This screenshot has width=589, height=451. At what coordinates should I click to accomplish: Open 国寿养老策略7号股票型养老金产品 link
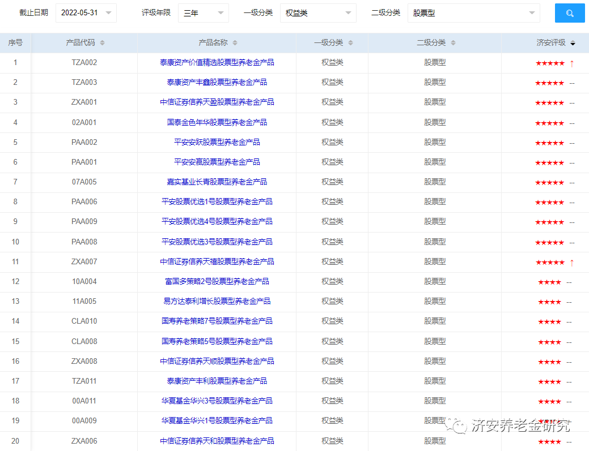tap(217, 321)
